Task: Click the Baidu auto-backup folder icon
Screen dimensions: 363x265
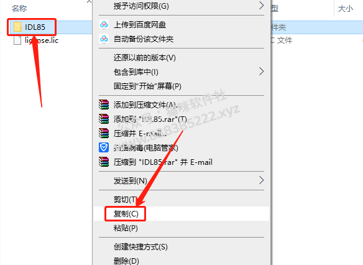Action: (104, 39)
